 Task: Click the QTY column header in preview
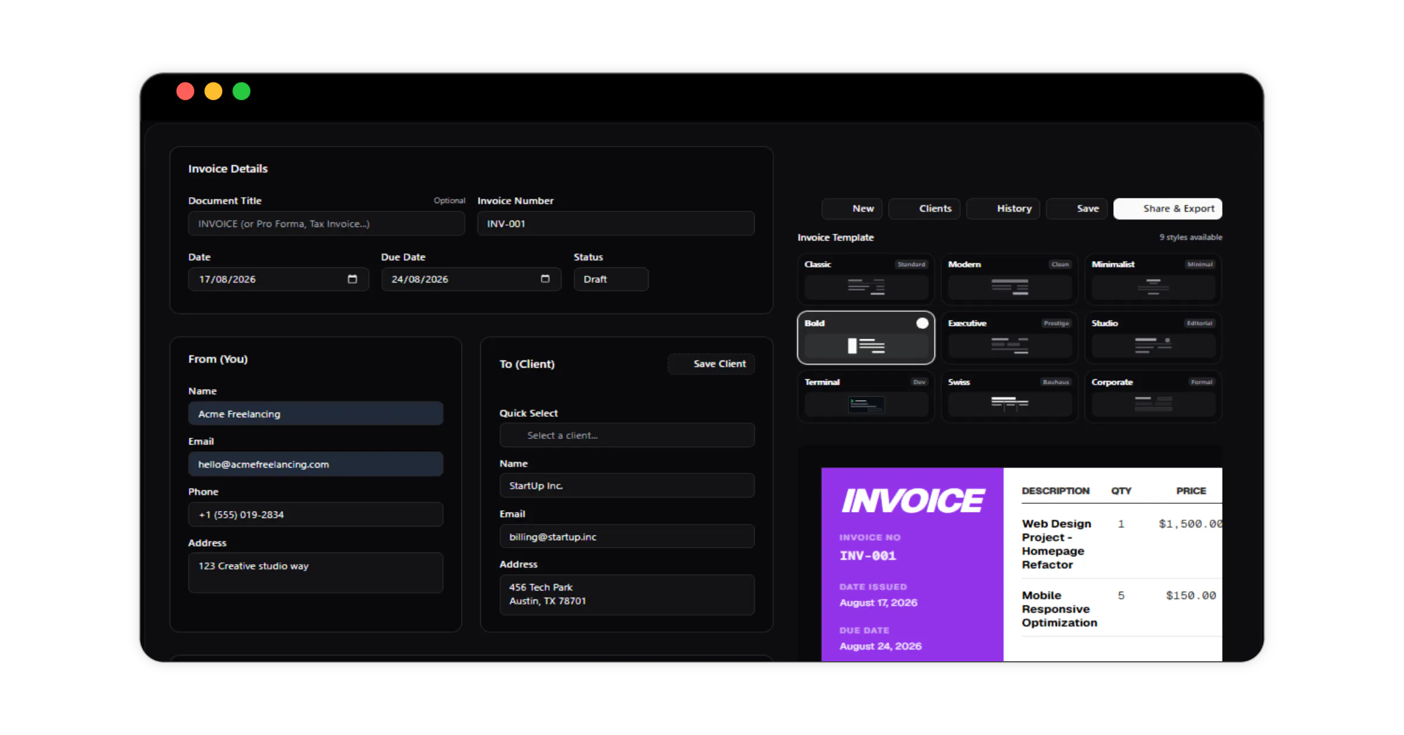point(1121,491)
